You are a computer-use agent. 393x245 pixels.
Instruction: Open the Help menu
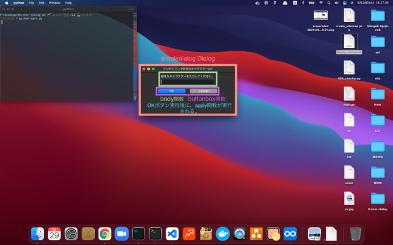(68, 3)
